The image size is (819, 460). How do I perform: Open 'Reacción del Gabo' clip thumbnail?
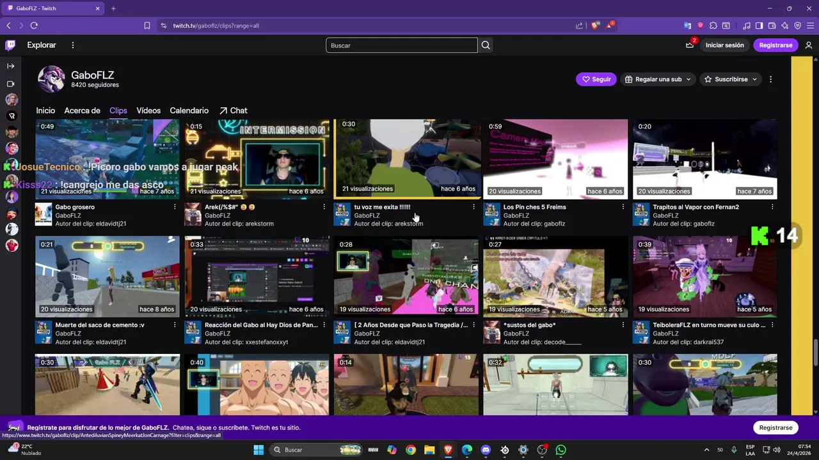click(x=257, y=277)
